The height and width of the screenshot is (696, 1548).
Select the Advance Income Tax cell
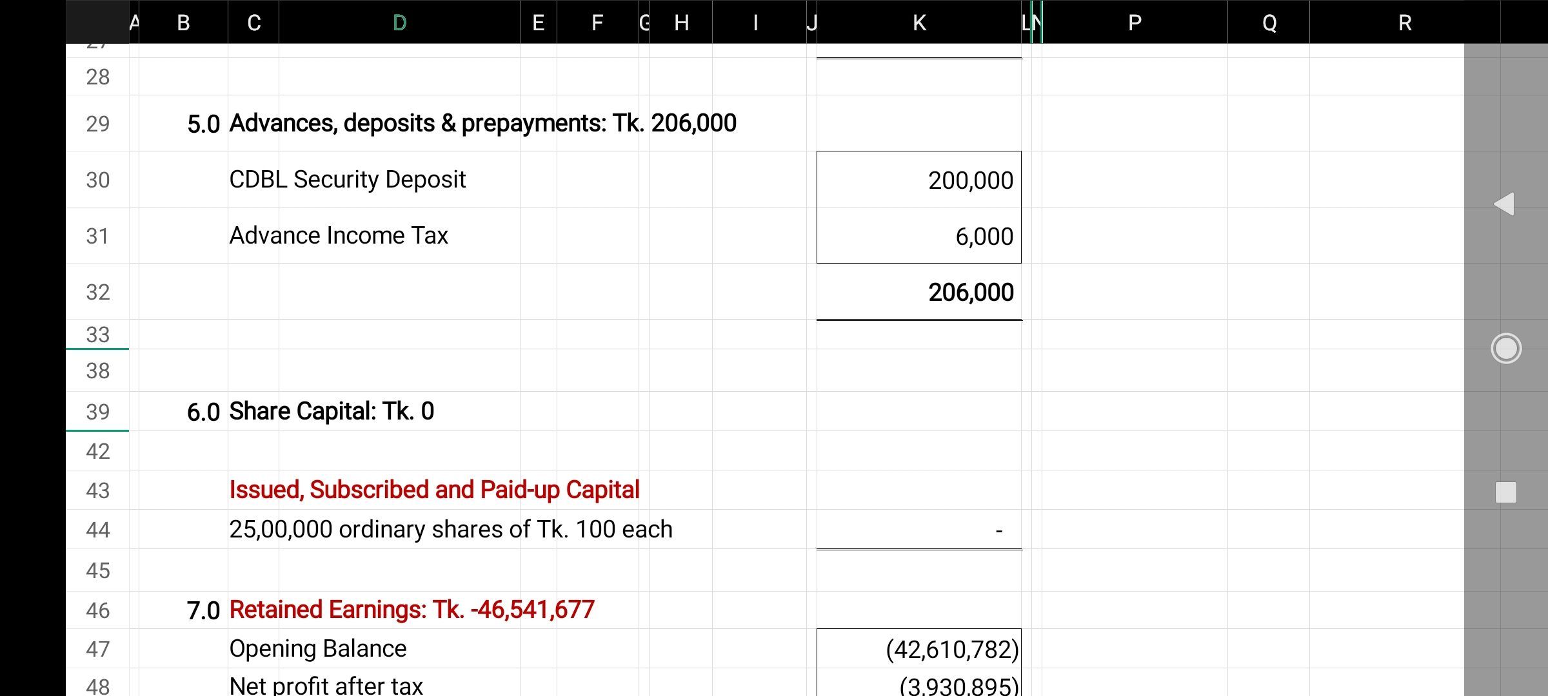[339, 236]
